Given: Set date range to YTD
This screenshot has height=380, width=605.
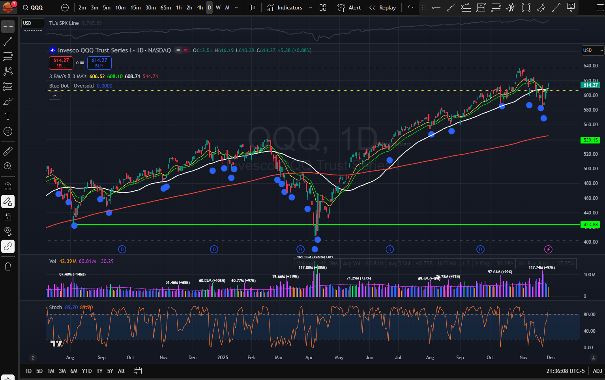Looking at the screenshot, I should (87, 371).
